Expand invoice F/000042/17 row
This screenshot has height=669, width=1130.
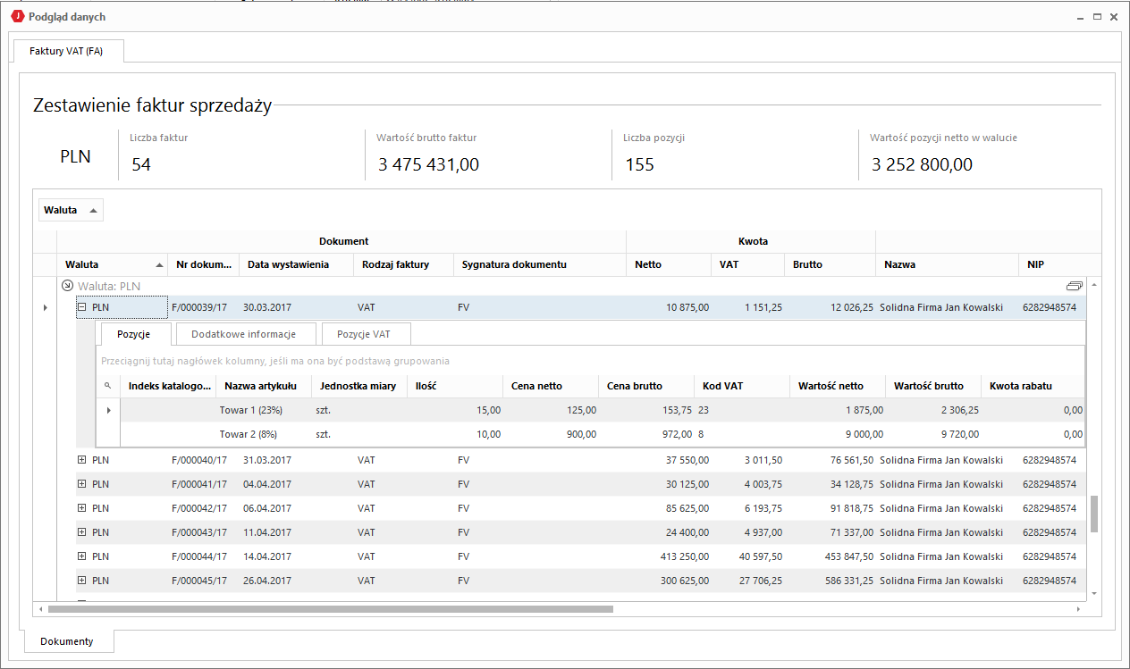tap(81, 508)
